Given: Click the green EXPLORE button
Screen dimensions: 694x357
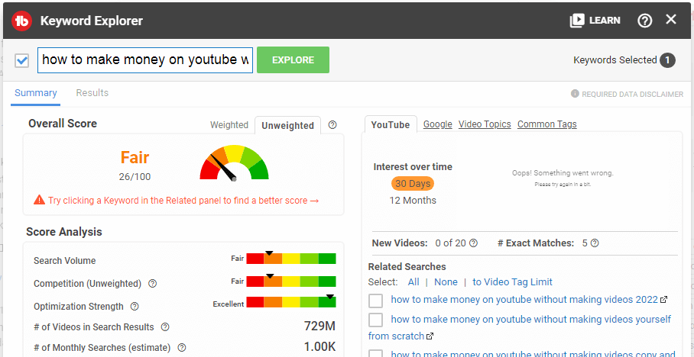Looking at the screenshot, I should pyautogui.click(x=293, y=60).
